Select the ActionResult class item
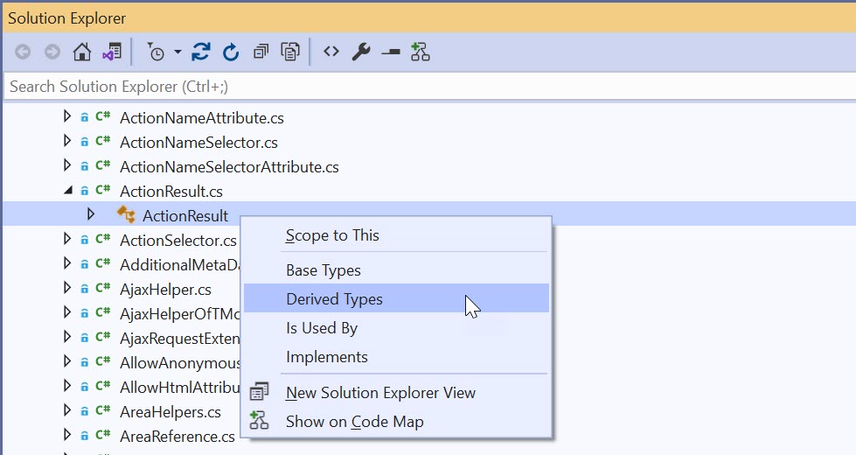The image size is (856, 455). tap(185, 216)
